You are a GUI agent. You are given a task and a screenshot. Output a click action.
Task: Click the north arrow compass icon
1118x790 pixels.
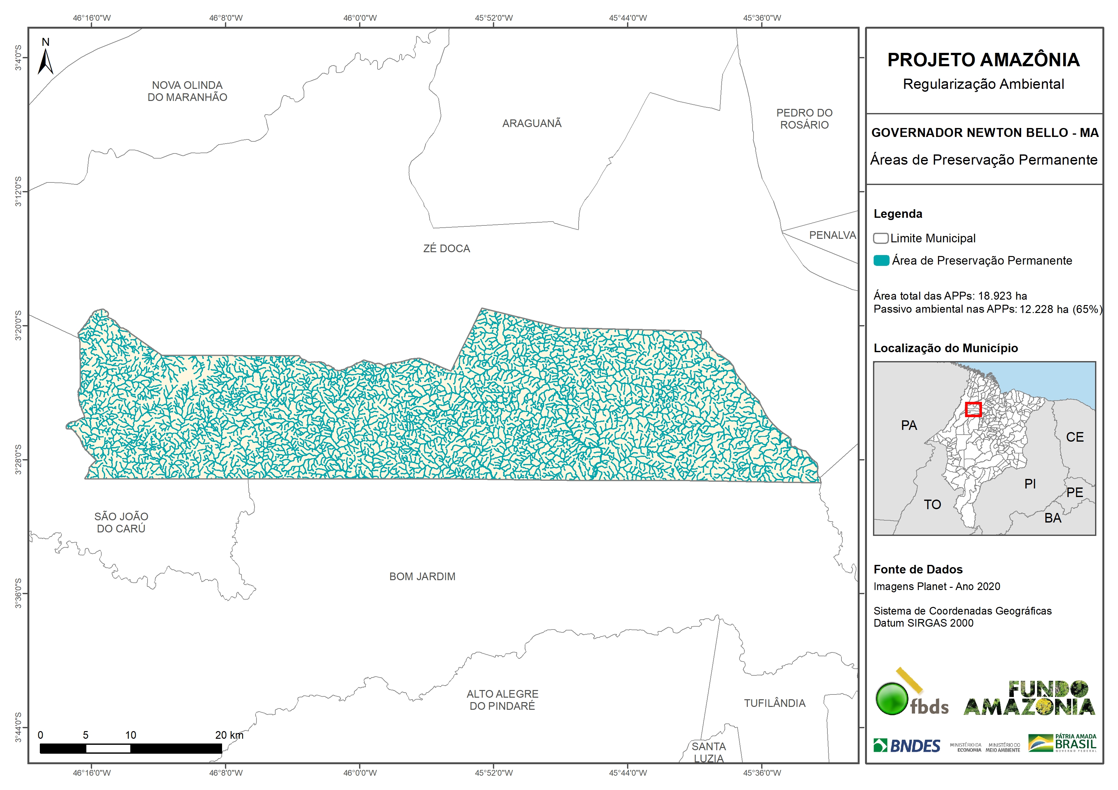pyautogui.click(x=45, y=60)
